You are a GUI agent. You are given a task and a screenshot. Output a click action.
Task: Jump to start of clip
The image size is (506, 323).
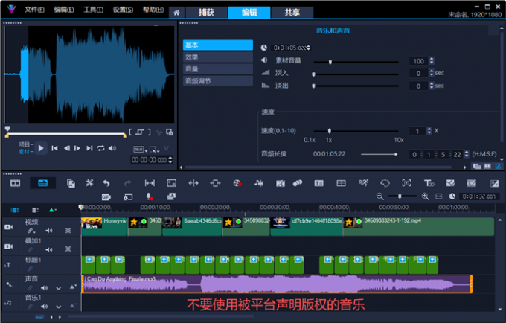[54, 148]
